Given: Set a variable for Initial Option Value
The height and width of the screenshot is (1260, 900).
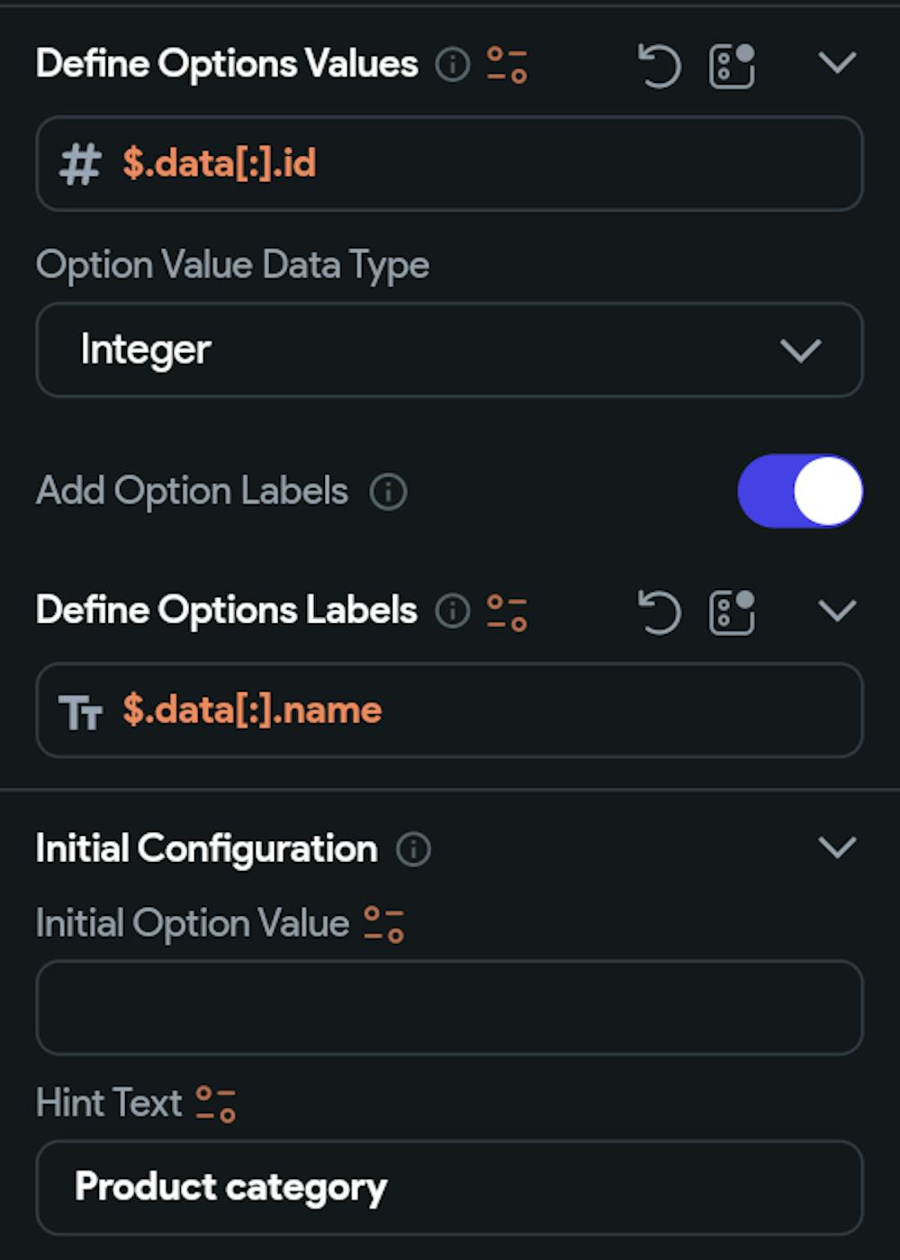Looking at the screenshot, I should pos(385,921).
